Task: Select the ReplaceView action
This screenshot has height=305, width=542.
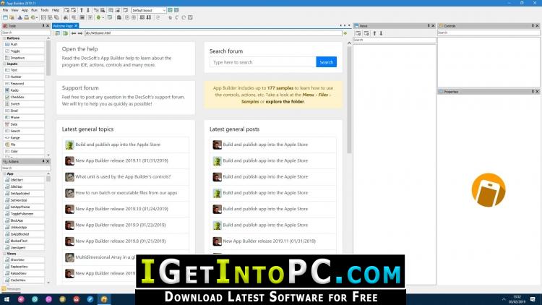Action: point(24,267)
